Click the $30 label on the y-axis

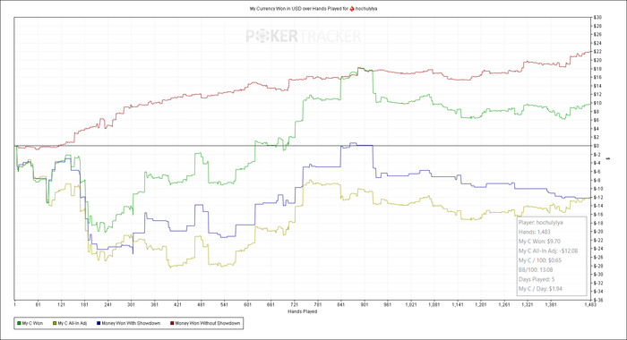597,18
